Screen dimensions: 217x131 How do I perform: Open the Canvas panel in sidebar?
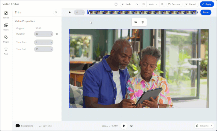coord(6,14)
